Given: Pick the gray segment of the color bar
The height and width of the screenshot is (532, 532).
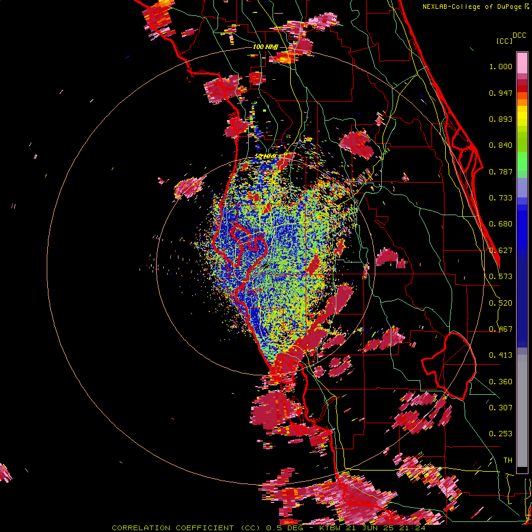Looking at the screenshot, I should tap(522, 411).
